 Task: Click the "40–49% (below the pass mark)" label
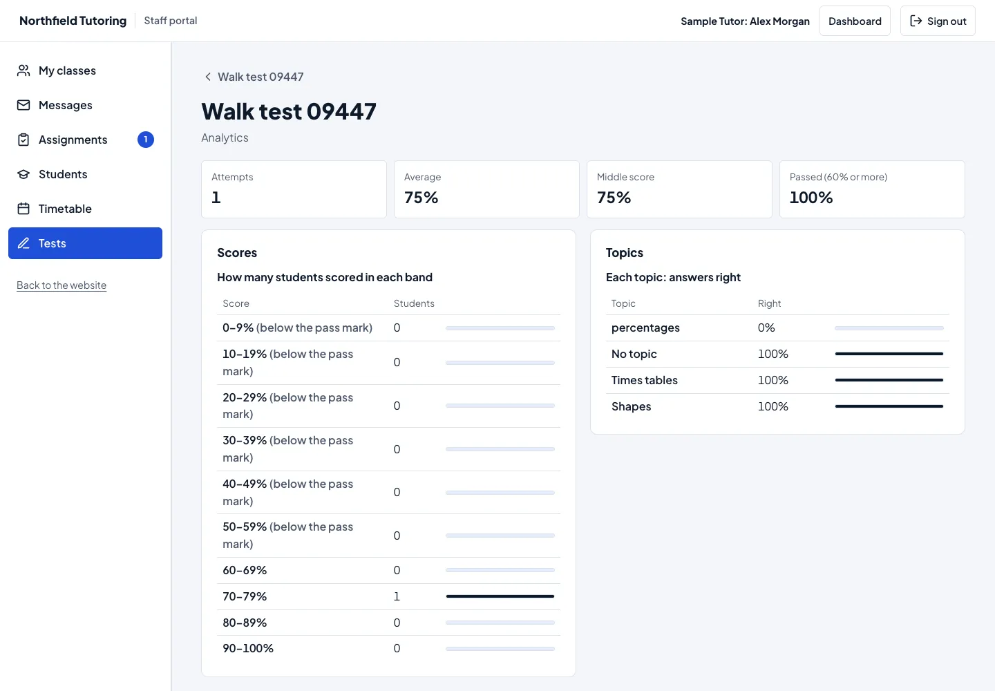[287, 493]
